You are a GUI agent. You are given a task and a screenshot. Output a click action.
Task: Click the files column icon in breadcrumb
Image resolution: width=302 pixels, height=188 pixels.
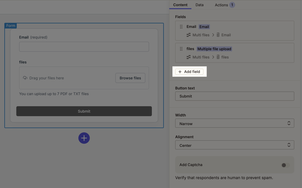[x=218, y=57]
